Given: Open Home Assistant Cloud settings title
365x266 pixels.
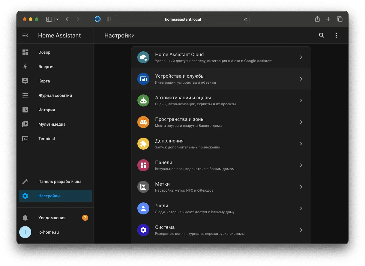Looking at the screenshot, I should click(x=179, y=54).
